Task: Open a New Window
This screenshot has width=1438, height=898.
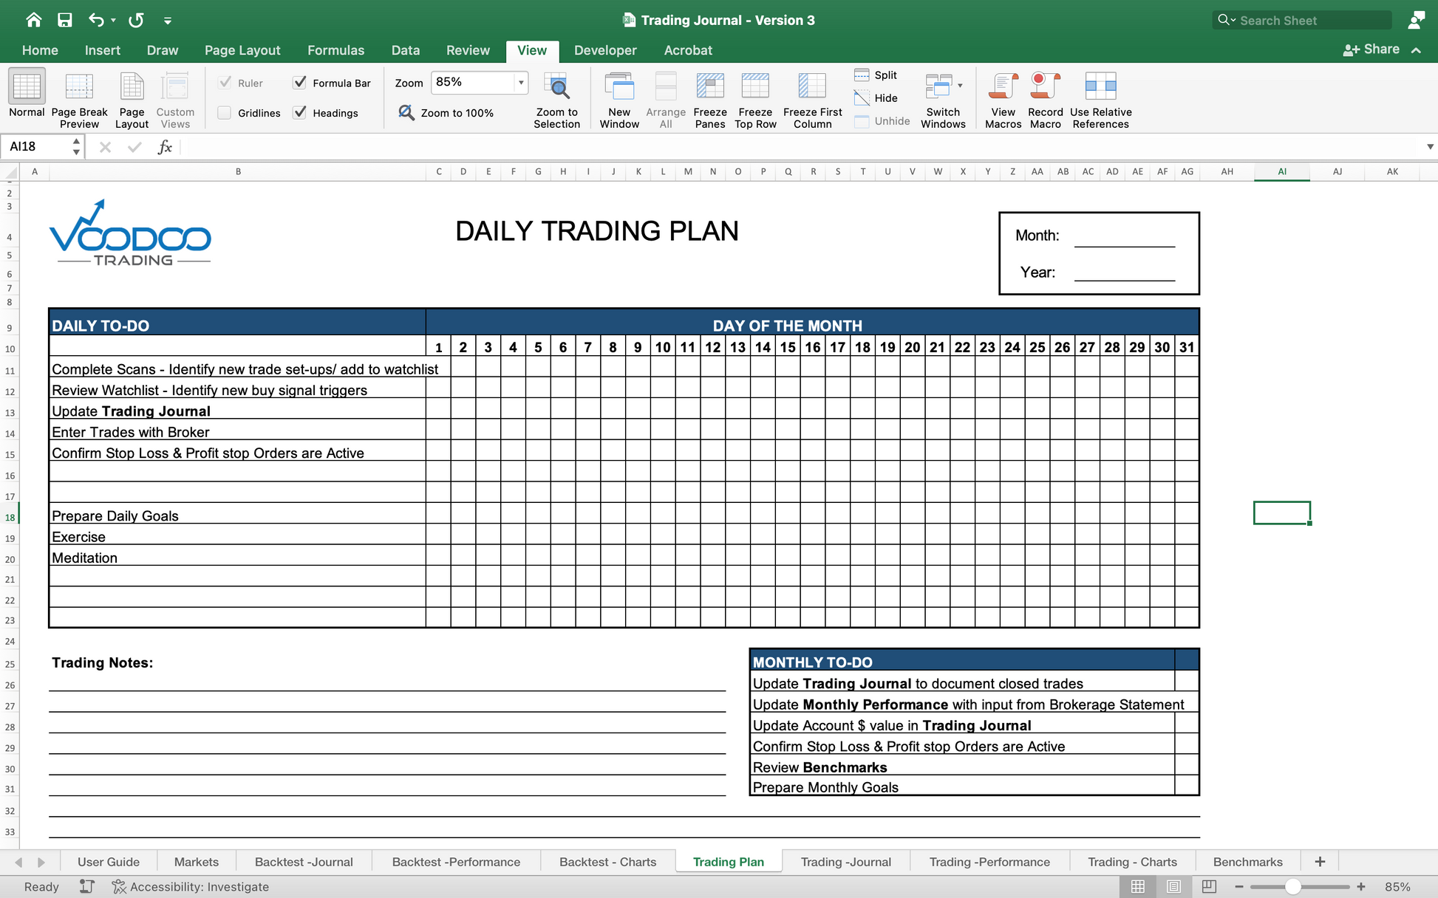Action: coord(619,87)
